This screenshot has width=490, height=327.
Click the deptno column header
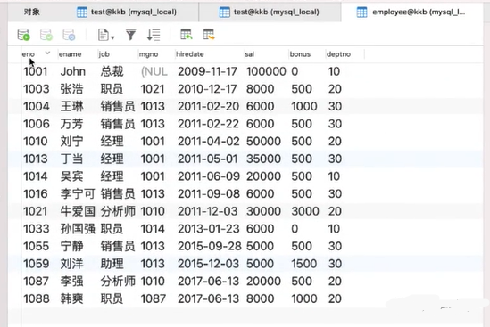(338, 54)
